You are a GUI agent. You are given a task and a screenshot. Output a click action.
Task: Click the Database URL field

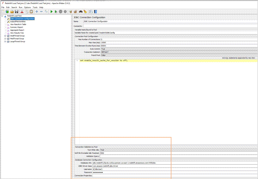(175, 163)
